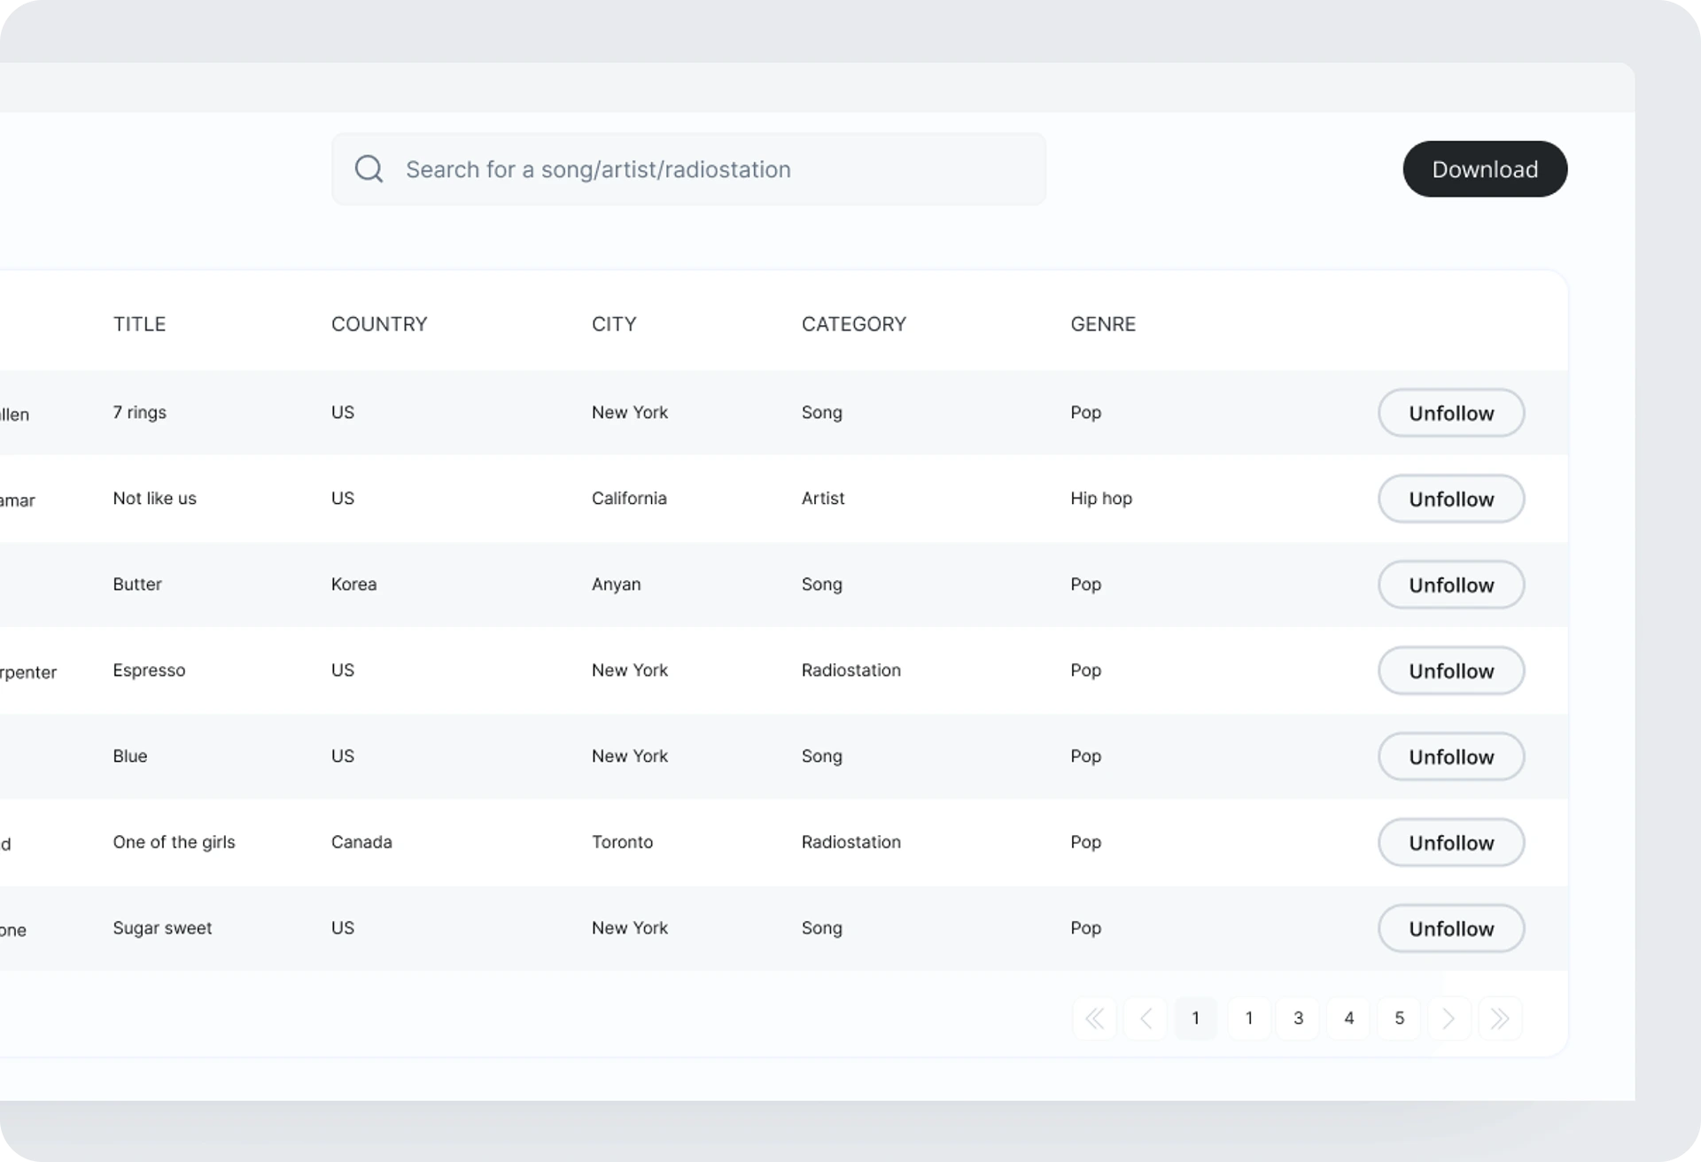Go to next page chevron
Image resolution: width=1701 pixels, height=1162 pixels.
point(1449,1019)
